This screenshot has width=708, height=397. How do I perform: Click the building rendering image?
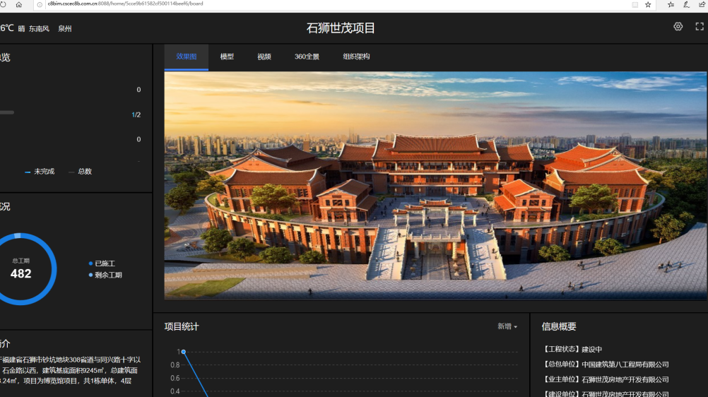(x=435, y=186)
